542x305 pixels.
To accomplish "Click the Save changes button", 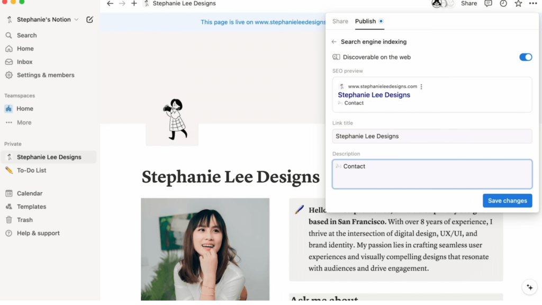I will 507,201.
